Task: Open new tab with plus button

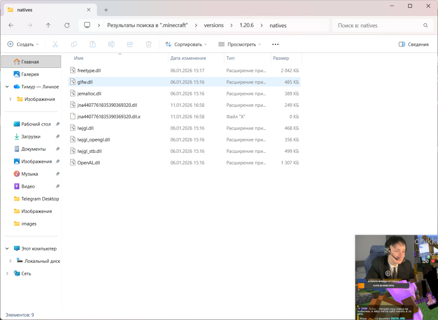Action: (106, 10)
